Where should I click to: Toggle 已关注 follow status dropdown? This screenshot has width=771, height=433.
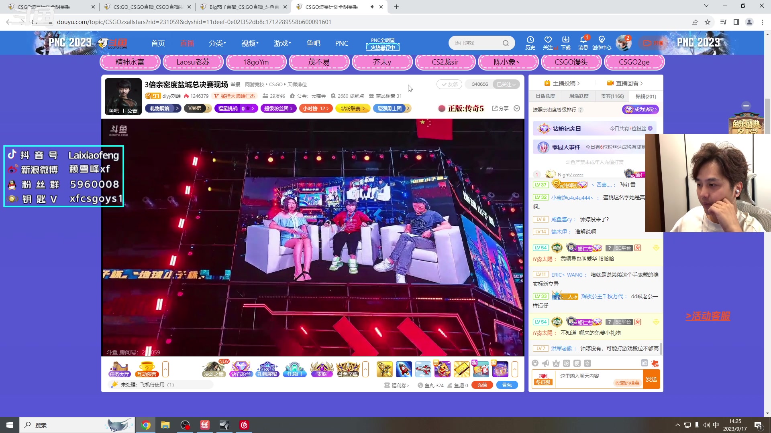tap(506, 84)
